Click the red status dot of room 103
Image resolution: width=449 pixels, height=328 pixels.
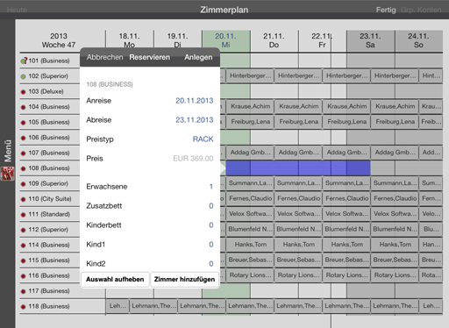[23, 92]
